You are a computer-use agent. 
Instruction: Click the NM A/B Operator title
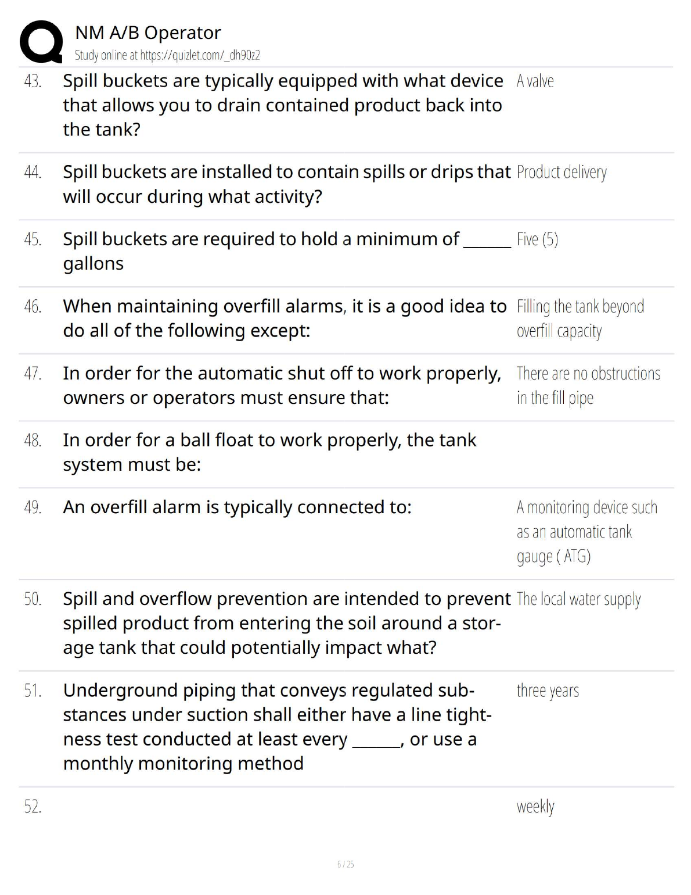click(148, 33)
